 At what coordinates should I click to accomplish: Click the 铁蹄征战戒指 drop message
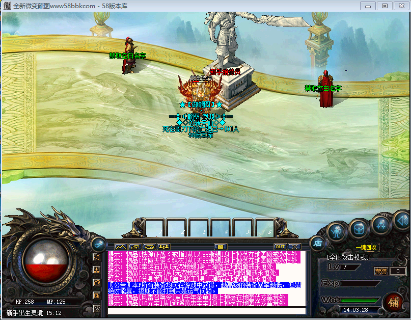203,254
